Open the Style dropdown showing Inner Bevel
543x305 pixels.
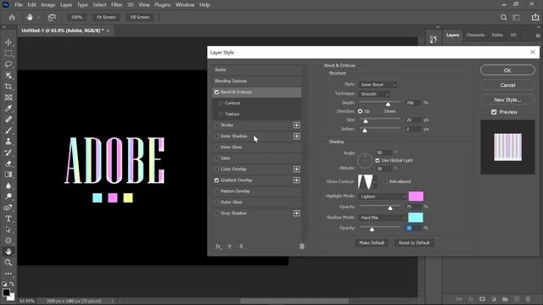pyautogui.click(x=378, y=85)
